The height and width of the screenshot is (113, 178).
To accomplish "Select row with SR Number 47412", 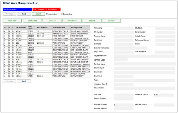I will click(47, 59).
